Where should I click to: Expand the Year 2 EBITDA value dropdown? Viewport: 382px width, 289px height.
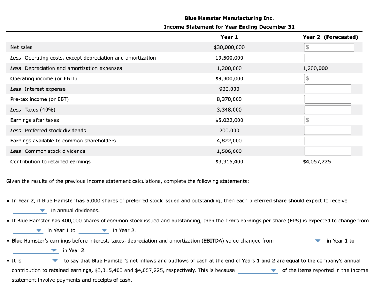[x=35, y=250]
